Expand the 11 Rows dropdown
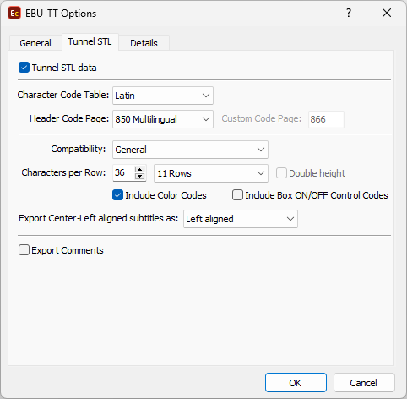 pos(211,173)
